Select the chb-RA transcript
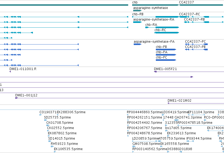 coord(162,27)
